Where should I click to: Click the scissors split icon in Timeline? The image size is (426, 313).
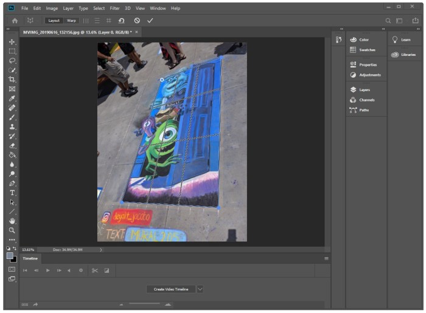click(x=95, y=270)
